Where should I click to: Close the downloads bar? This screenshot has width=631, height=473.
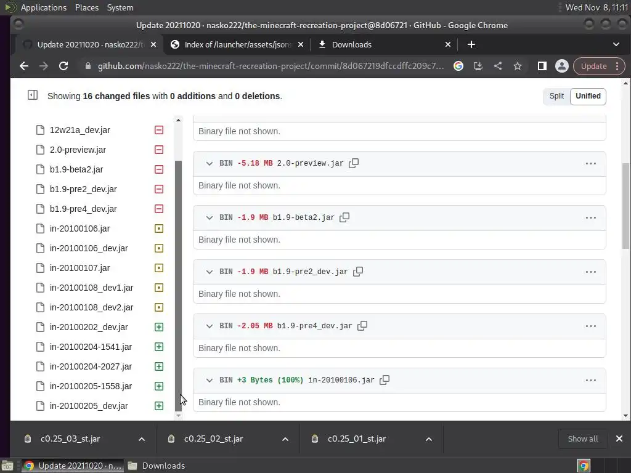[x=619, y=439]
